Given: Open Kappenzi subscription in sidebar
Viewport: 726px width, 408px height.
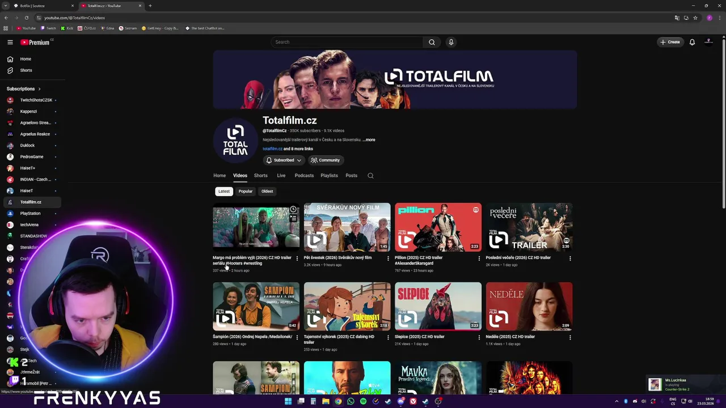Looking at the screenshot, I should tap(31, 112).
